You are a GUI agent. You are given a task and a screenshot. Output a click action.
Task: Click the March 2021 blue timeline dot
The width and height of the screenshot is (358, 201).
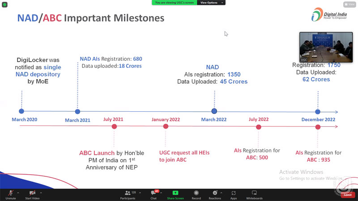(x=77, y=111)
